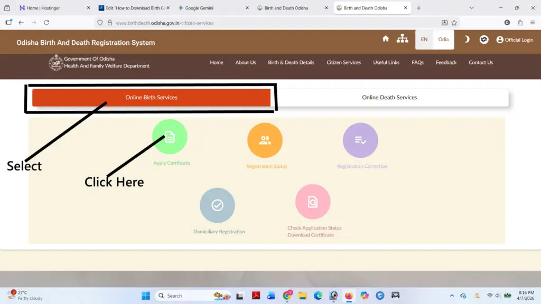Click the green Apply Certificate icon

170,137
